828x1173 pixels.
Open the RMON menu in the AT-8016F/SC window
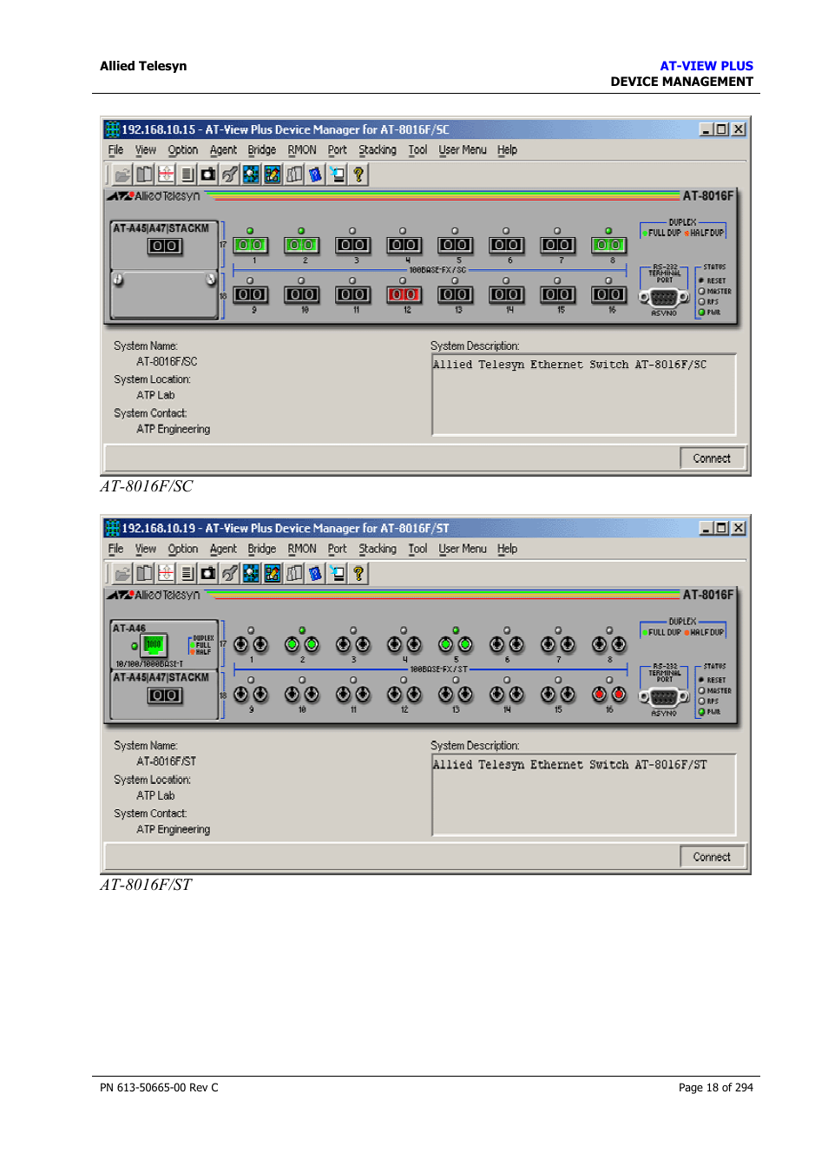pyautogui.click(x=302, y=150)
